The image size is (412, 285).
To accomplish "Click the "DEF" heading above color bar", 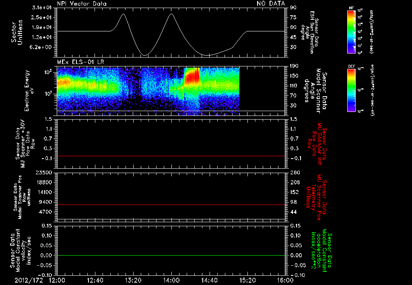I will [x=352, y=66].
